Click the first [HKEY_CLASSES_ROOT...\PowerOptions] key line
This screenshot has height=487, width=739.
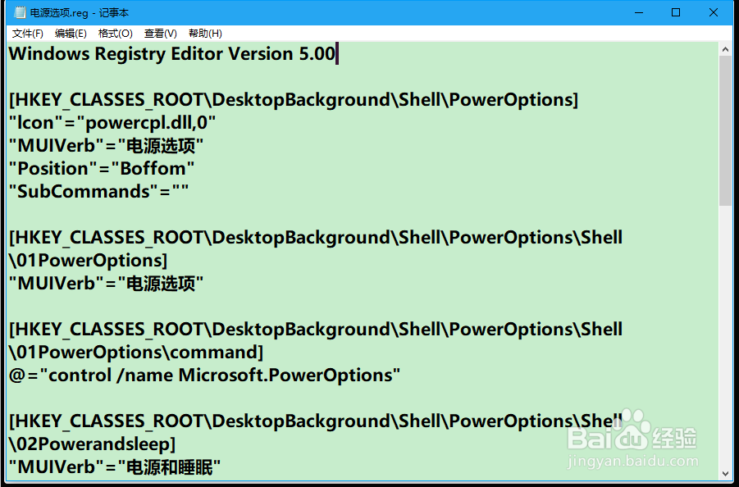click(x=294, y=100)
